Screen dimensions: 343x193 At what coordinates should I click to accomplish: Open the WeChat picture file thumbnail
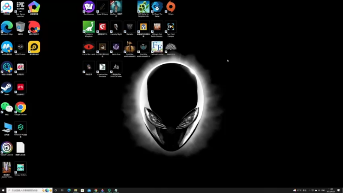coord(7,169)
